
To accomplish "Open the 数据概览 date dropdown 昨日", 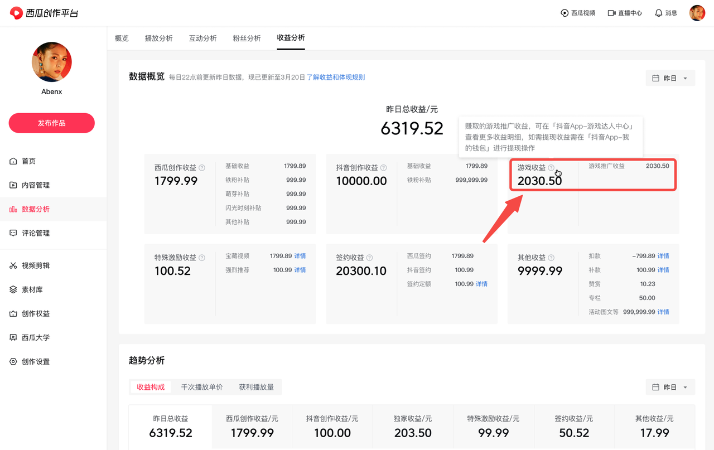I will click(670, 78).
